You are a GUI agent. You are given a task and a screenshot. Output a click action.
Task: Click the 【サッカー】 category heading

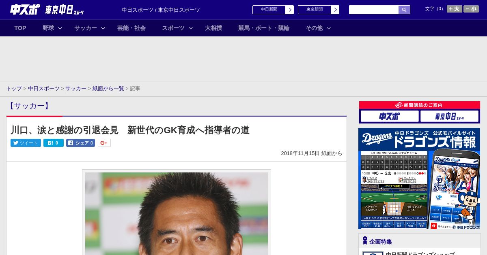[x=29, y=106]
